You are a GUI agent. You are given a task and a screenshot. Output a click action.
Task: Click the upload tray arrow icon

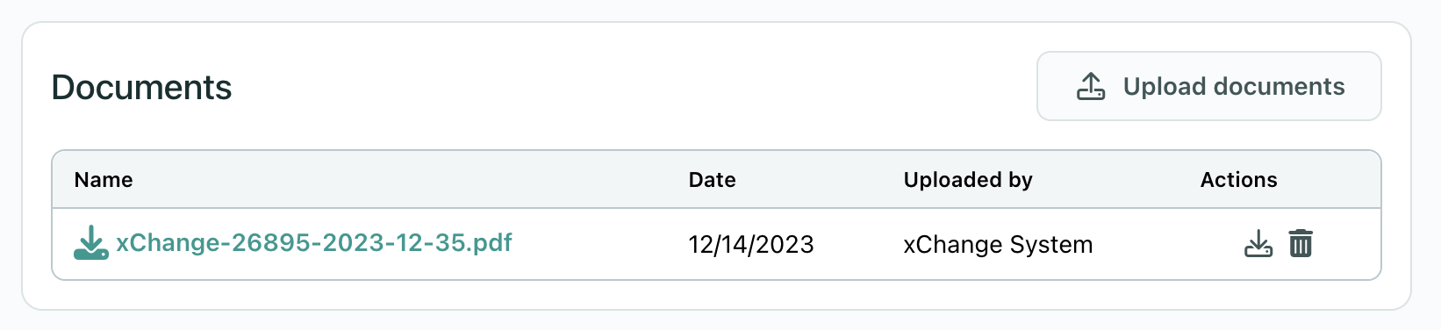click(x=1091, y=86)
